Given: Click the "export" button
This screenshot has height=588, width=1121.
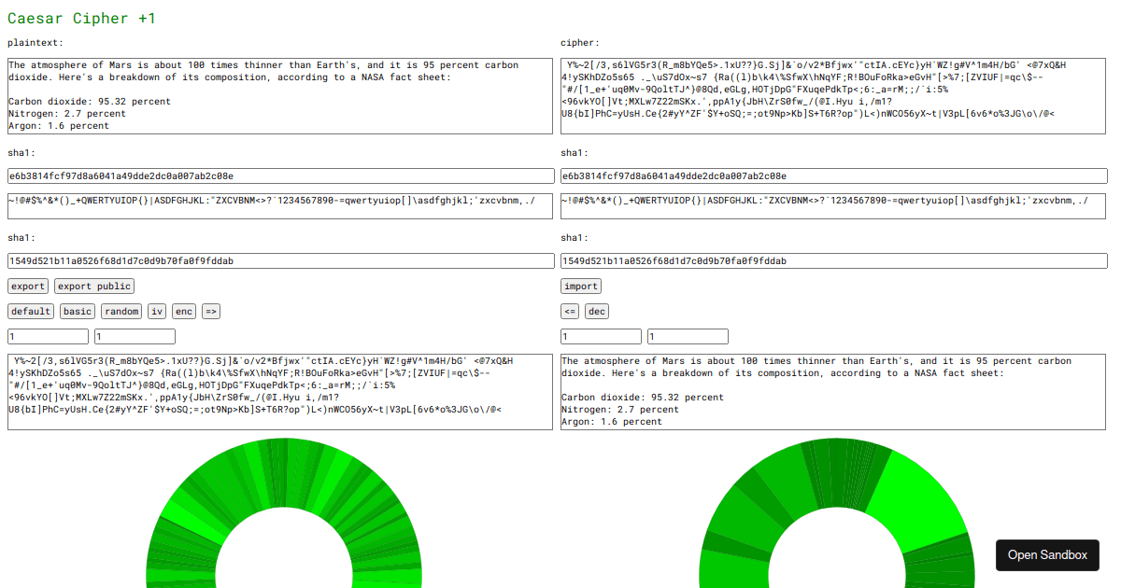Looking at the screenshot, I should tap(27, 286).
